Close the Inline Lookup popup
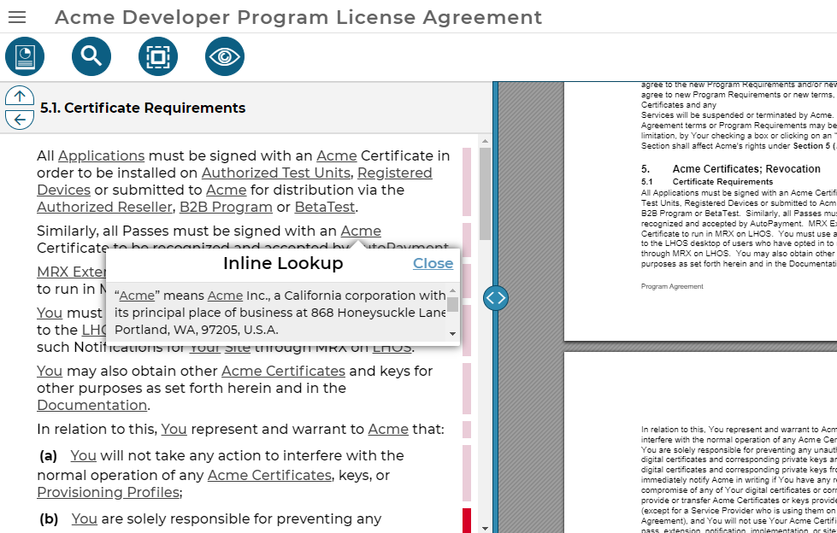837x533 pixels. point(433,263)
